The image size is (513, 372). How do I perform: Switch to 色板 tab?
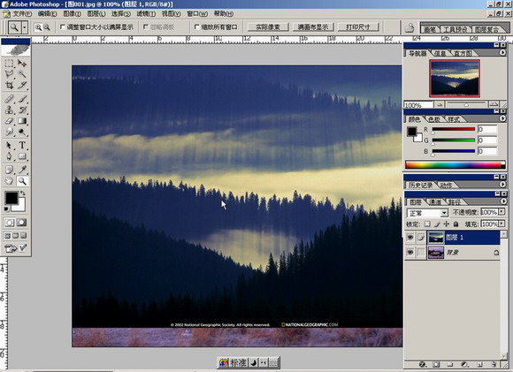point(434,119)
